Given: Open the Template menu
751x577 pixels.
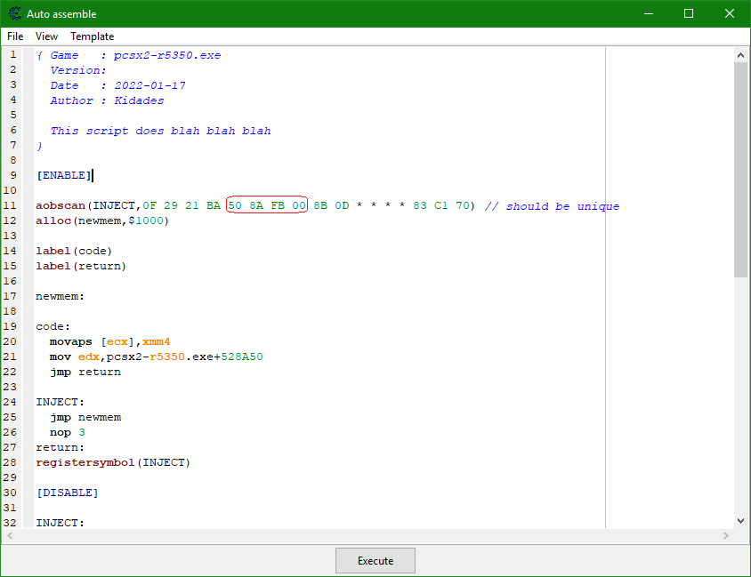Looking at the screenshot, I should coord(92,36).
